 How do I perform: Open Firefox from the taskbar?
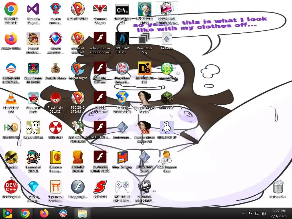click(44, 213)
